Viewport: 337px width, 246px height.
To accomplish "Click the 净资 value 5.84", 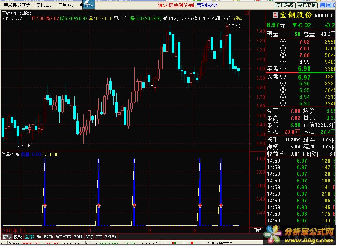I will click(295, 147).
